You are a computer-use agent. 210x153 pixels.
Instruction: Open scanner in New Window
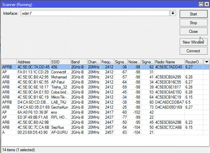click(x=193, y=42)
